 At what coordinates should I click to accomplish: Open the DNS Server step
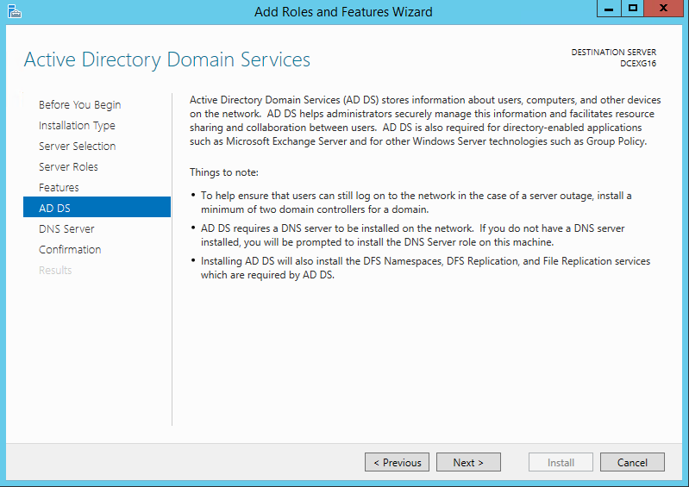(66, 228)
